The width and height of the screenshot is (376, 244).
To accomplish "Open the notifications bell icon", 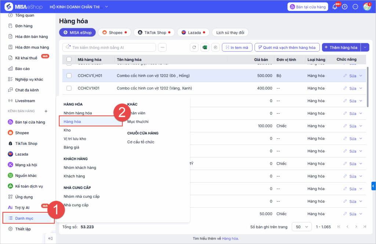I will [335, 7].
